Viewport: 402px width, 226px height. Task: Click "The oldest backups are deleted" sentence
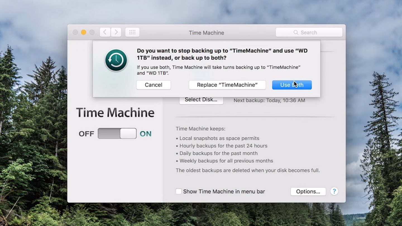click(x=248, y=170)
